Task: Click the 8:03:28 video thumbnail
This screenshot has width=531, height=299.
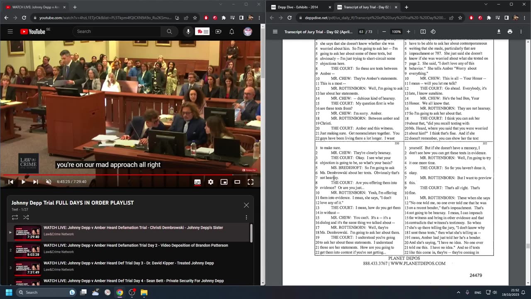Action: [28, 250]
